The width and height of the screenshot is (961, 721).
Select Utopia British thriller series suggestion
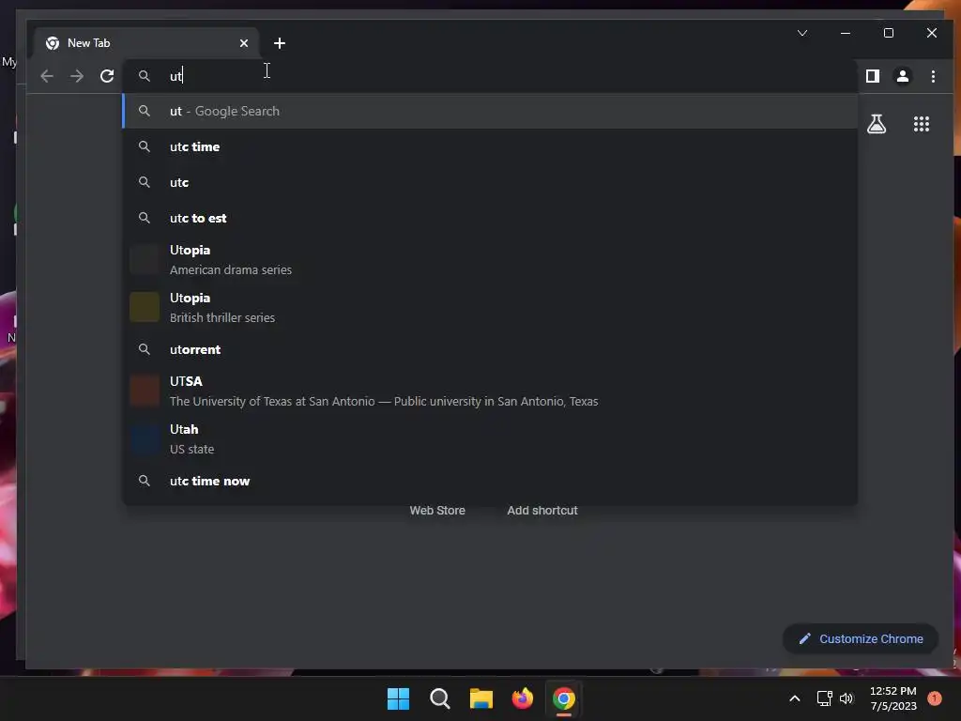[x=490, y=307]
